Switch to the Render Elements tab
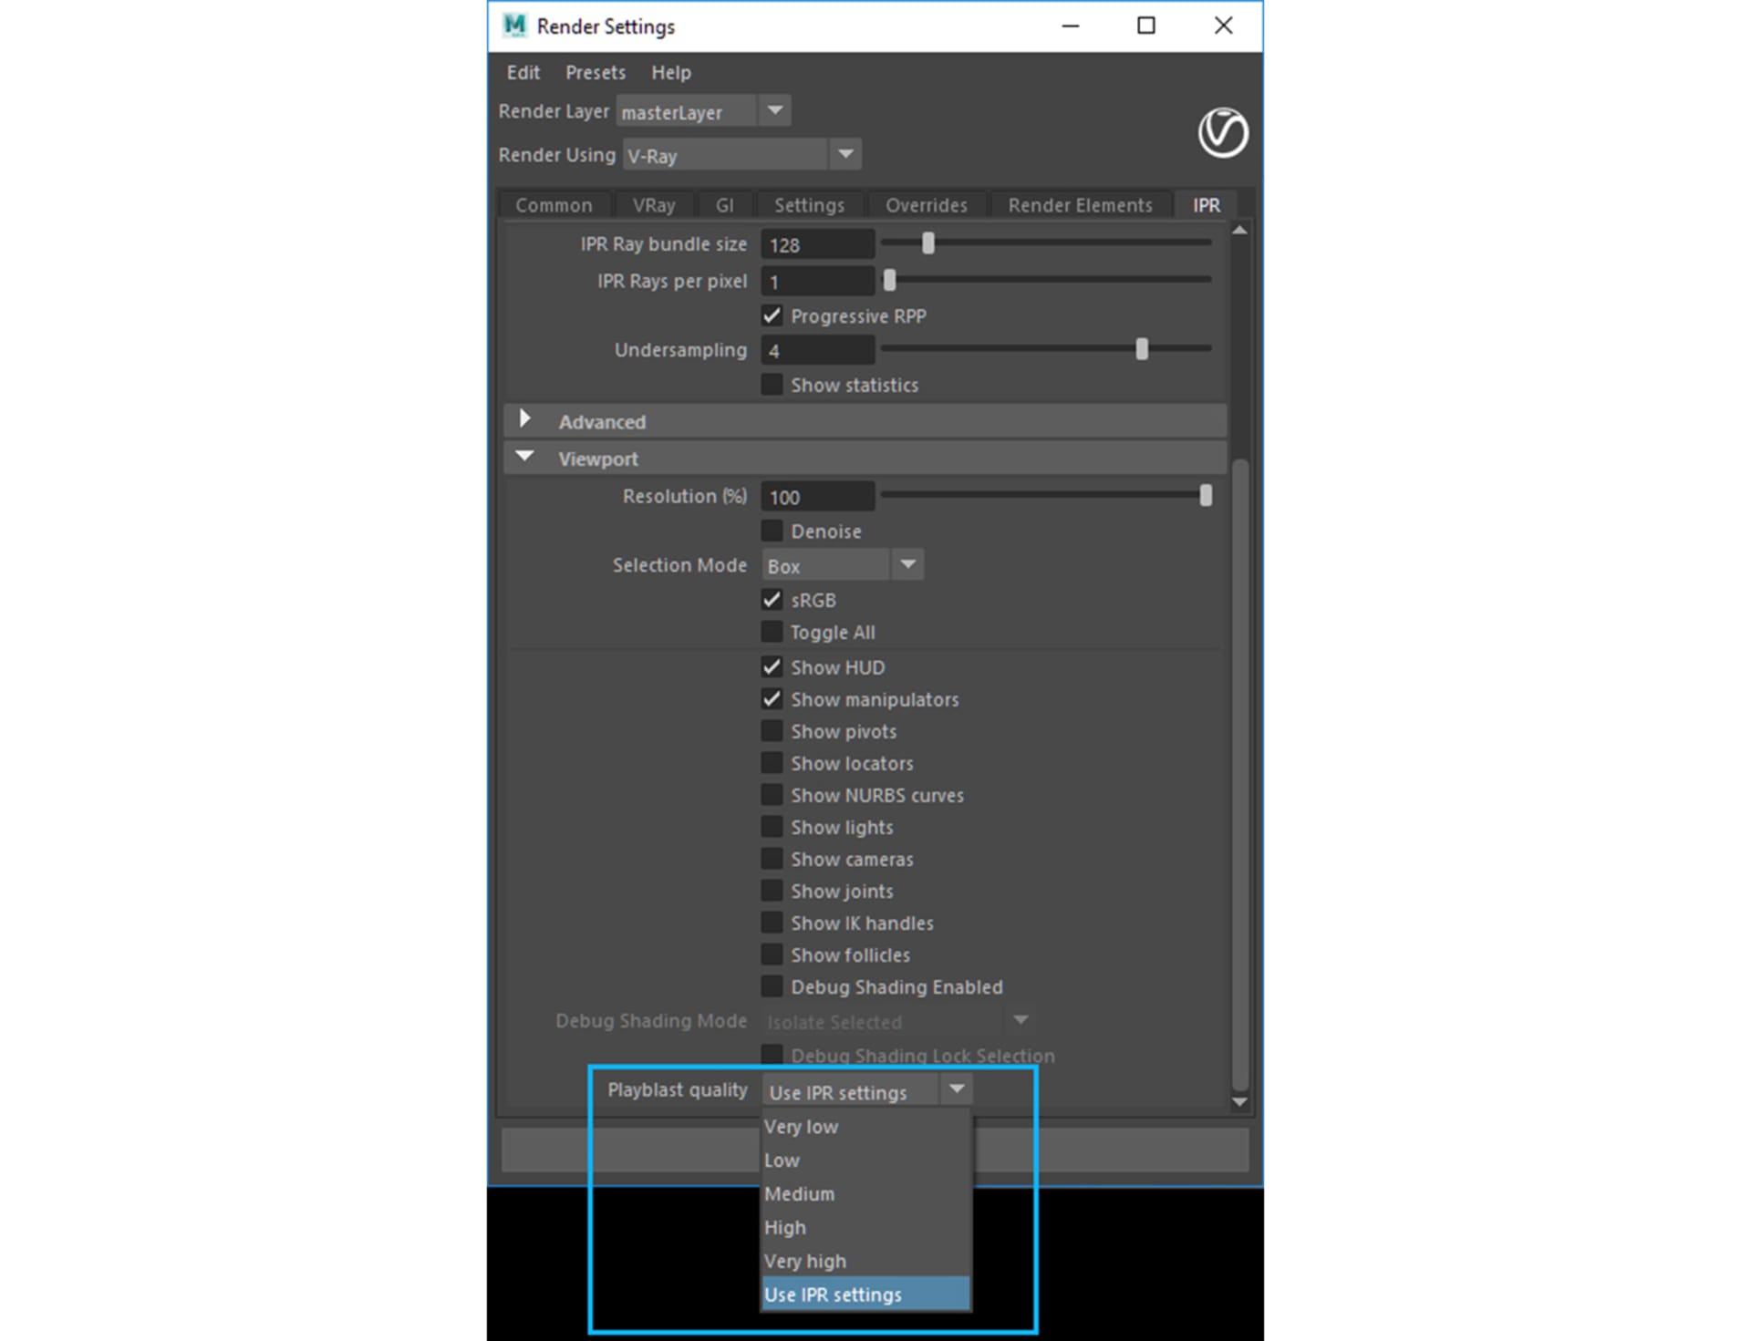The image size is (1751, 1341). pyautogui.click(x=1080, y=205)
